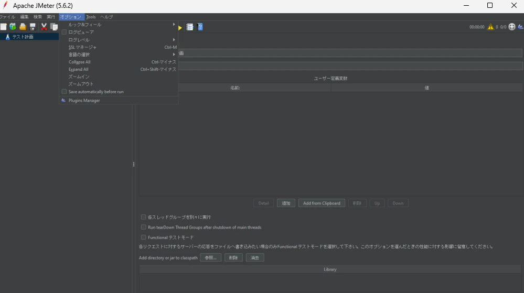This screenshot has width=524, height=293.
Task: Click the 削除 button beside Add from Clipboard
Action: pos(357,203)
